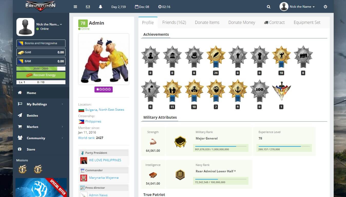Click the Military Rank Major General insignia
The height and width of the screenshot is (197, 346).
click(180, 142)
